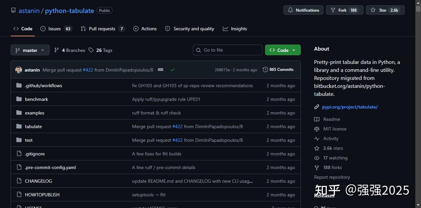421x208 pixels.
Task: Click the python-tabulate repository name link
Action: point(69,11)
